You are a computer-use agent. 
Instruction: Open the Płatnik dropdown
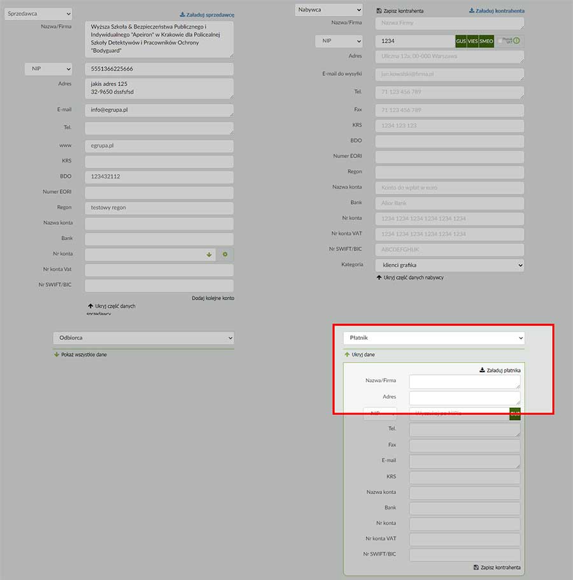pos(434,338)
